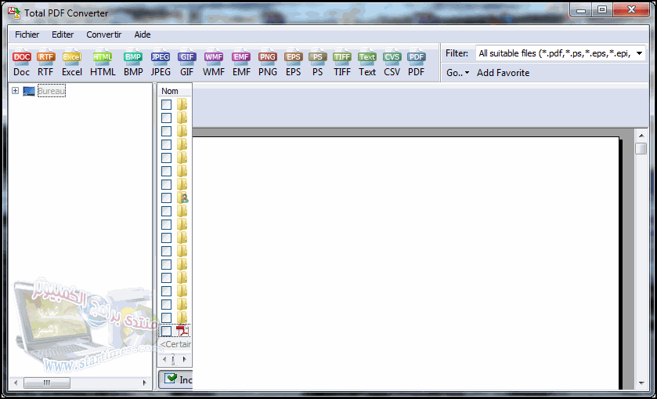The height and width of the screenshot is (399, 657).
Task: Click folder tree horizontal scrollbar thumb
Action: [47, 383]
